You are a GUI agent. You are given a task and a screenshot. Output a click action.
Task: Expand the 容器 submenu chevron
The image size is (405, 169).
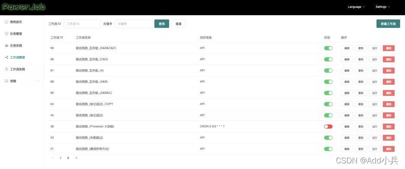tap(38, 81)
